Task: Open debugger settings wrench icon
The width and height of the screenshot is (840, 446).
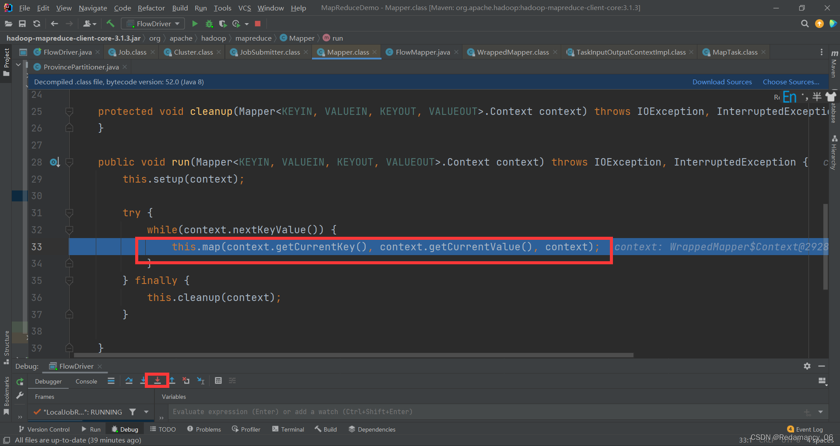Action: [20, 395]
